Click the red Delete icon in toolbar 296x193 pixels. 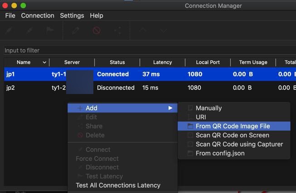click(97, 30)
